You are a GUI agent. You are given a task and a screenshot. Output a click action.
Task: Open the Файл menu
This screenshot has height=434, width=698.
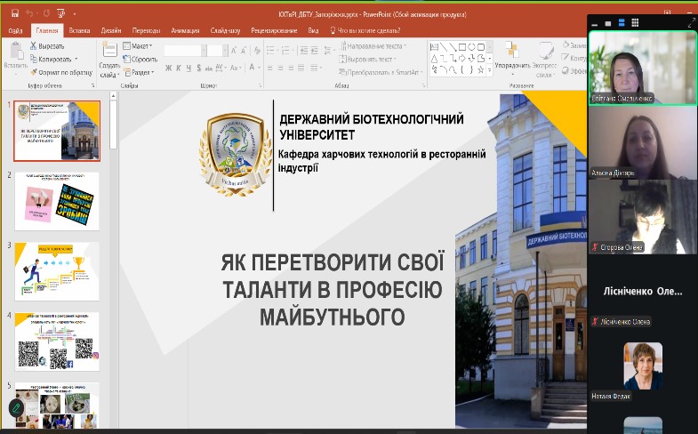pyautogui.click(x=15, y=29)
